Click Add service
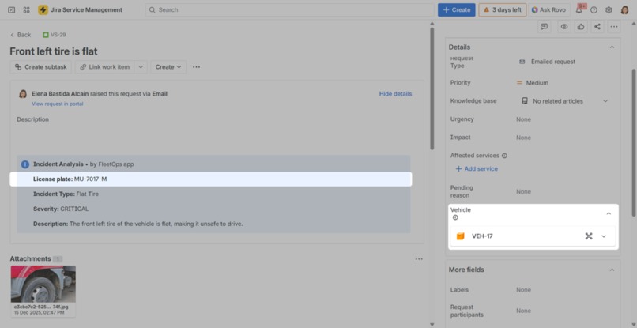The width and height of the screenshot is (637, 328). click(477, 168)
